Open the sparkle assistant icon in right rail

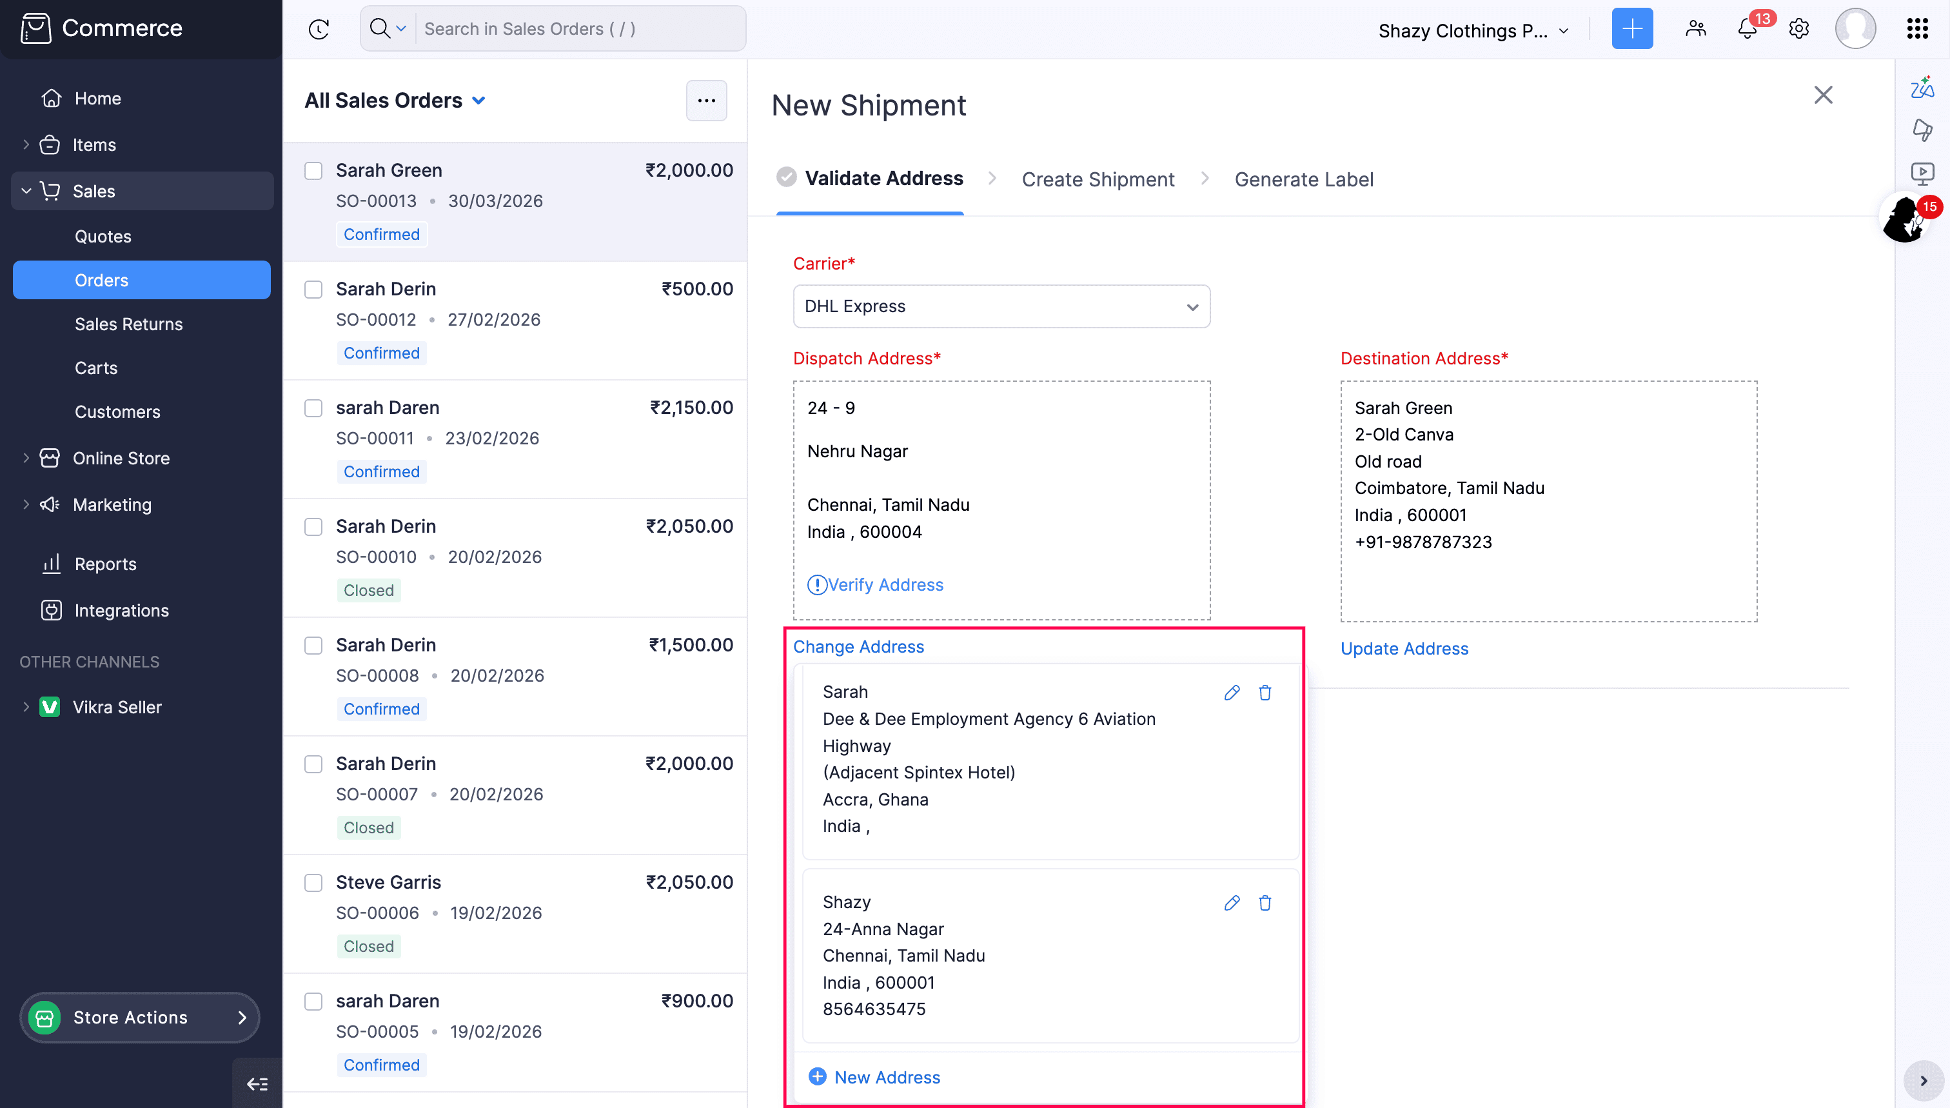tap(1922, 87)
